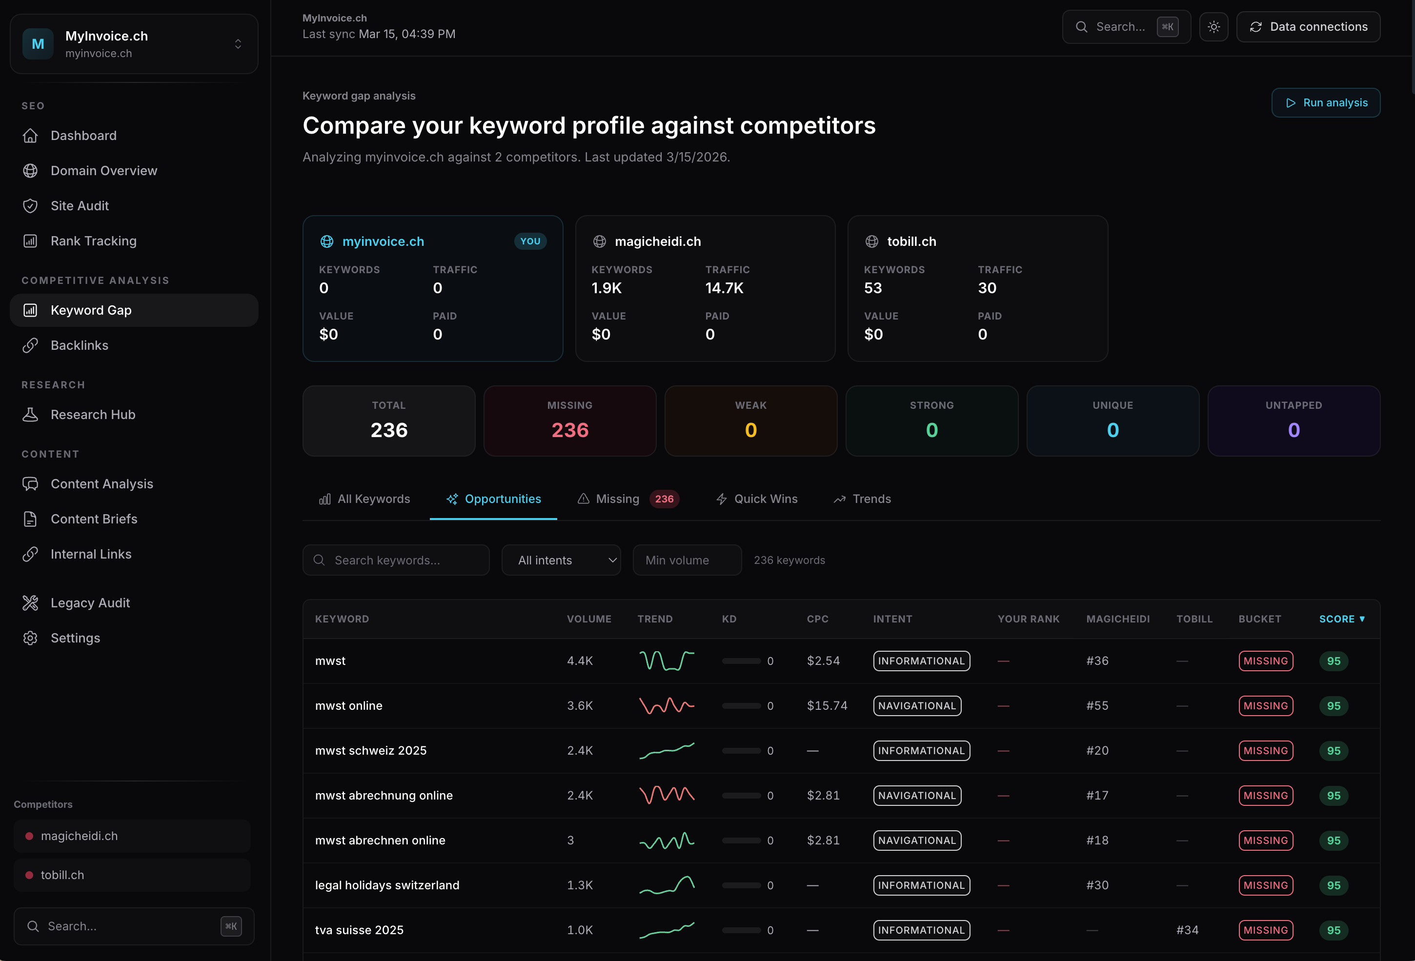Click the Dashboard home icon
The width and height of the screenshot is (1415, 961).
(x=30, y=136)
